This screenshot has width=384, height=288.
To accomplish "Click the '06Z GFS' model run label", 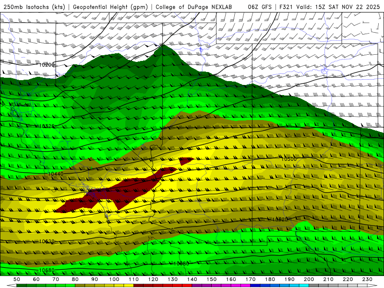I will tap(260, 7).
